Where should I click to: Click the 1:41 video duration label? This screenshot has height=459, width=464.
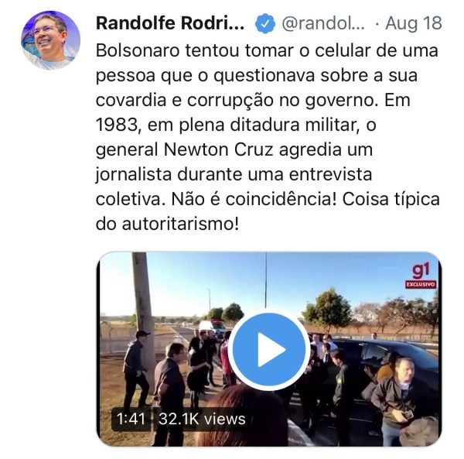(x=131, y=419)
